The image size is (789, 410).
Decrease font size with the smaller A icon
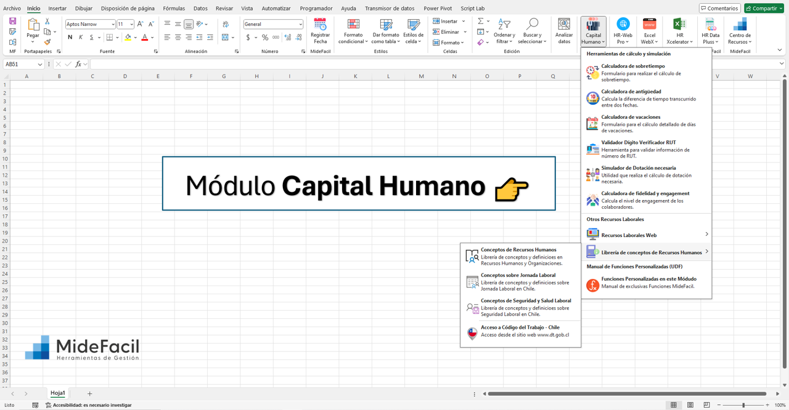point(151,24)
